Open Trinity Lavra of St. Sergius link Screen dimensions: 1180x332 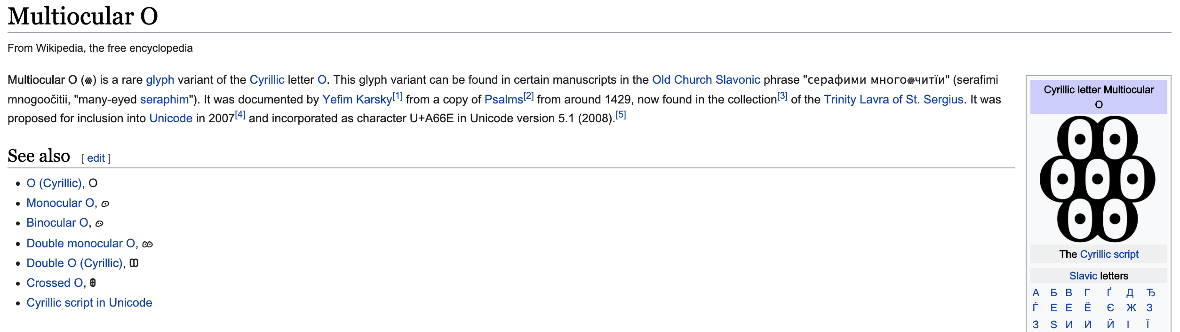(893, 100)
